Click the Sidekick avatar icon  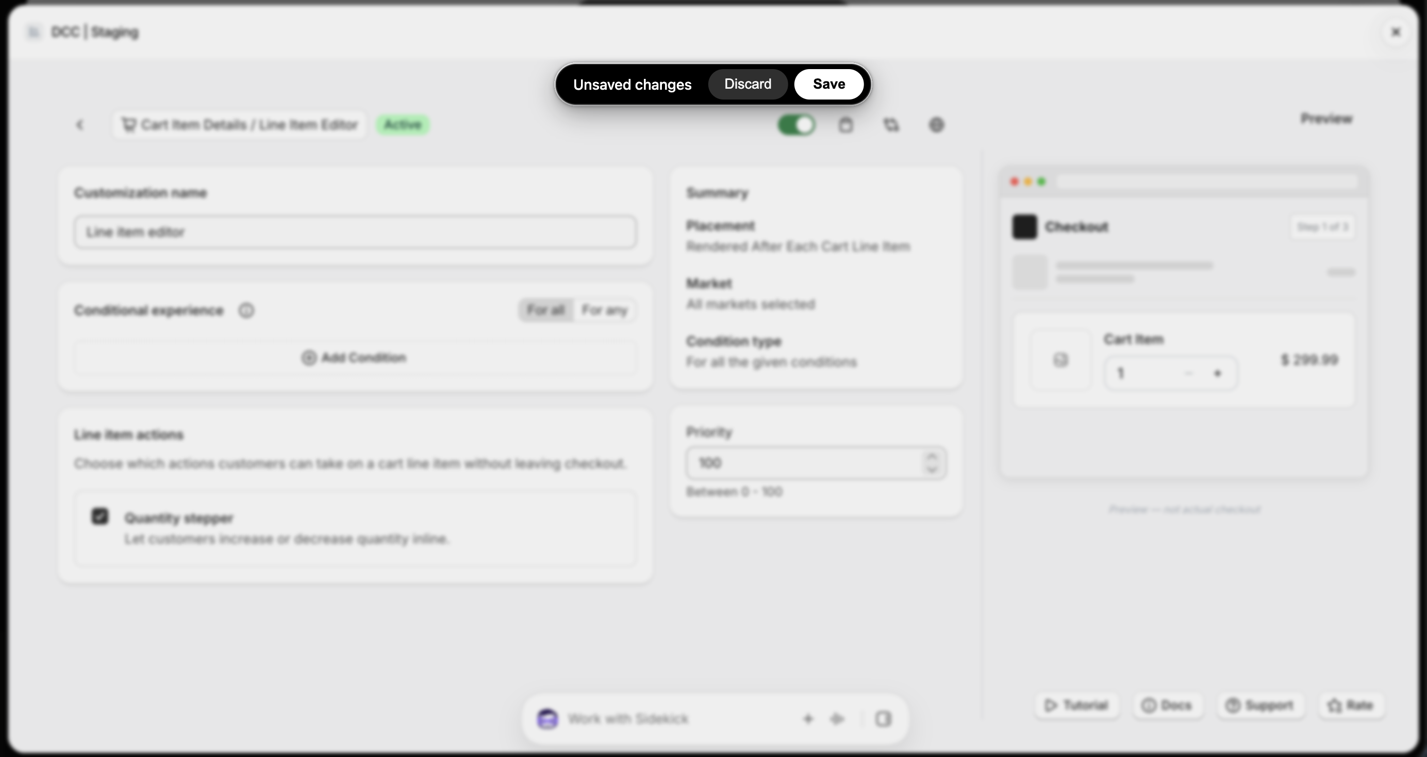(547, 719)
